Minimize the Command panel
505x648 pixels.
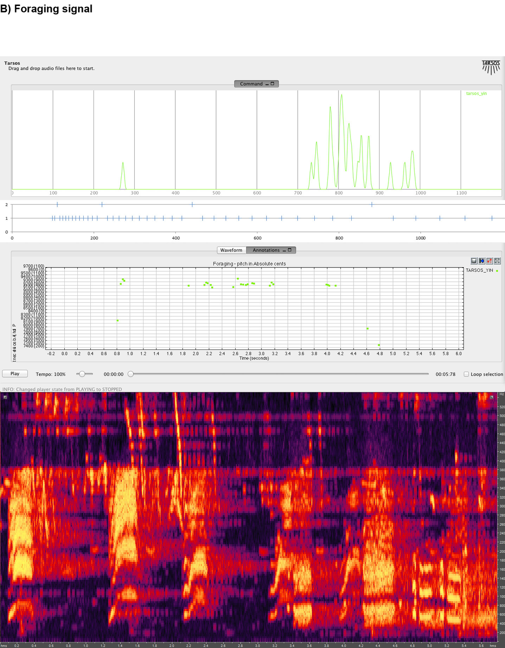click(x=267, y=84)
